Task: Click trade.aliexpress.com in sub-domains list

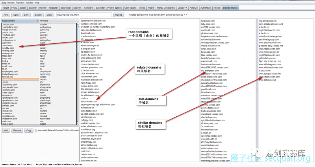Action: pyautogui.click(x=211, y=111)
